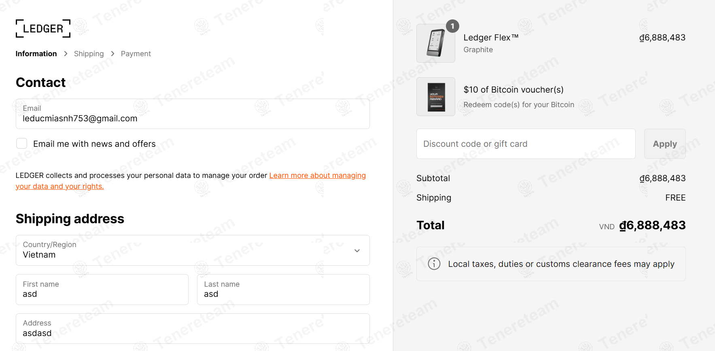Click the Bitcoin voucher thumbnail image

(x=435, y=97)
